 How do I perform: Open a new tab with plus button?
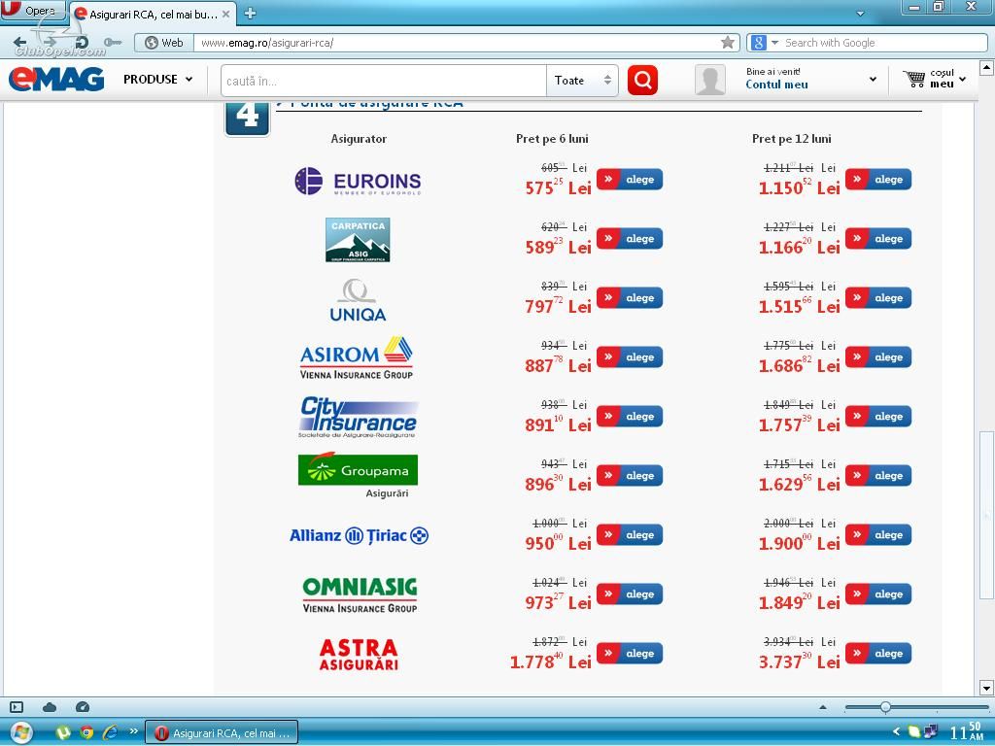pos(251,13)
